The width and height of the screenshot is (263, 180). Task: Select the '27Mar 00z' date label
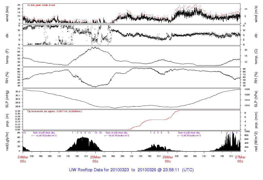[240, 159]
